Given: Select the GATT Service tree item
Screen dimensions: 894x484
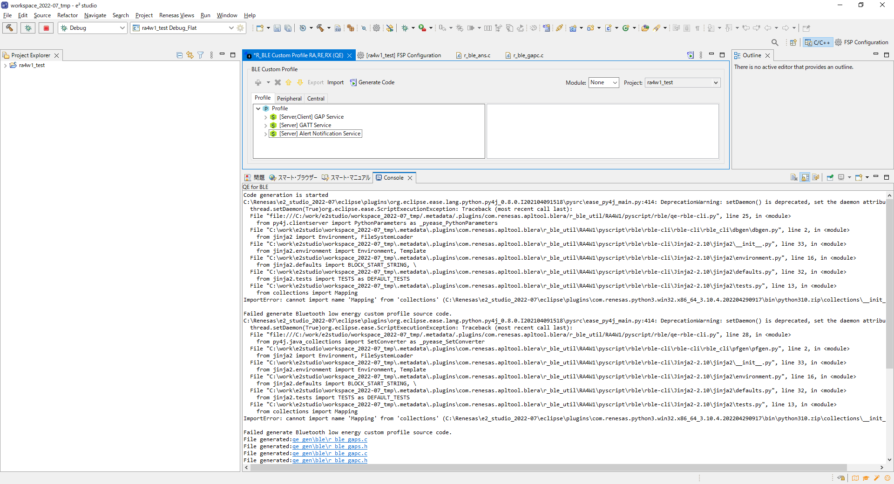Looking at the screenshot, I should (305, 125).
